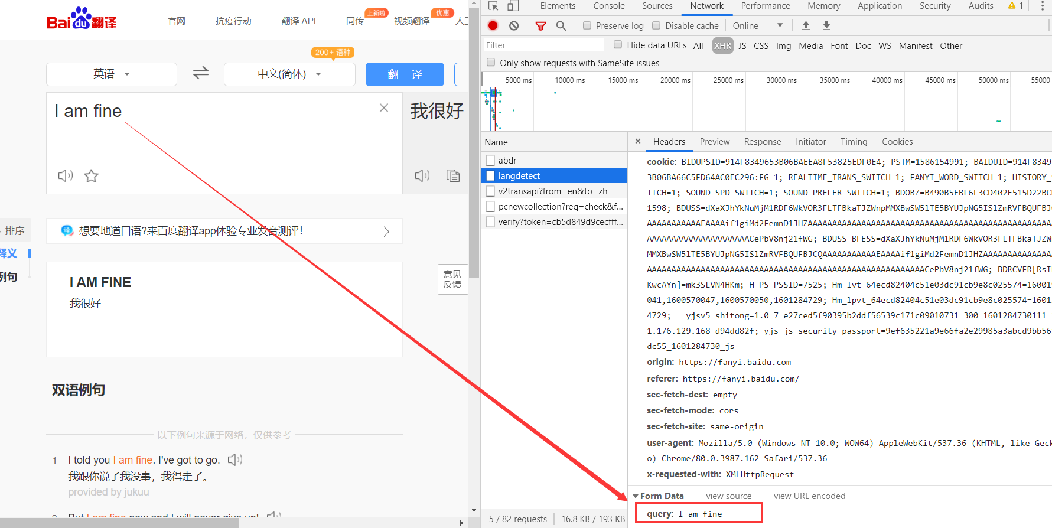Open the Preview tab of request

pyautogui.click(x=715, y=142)
